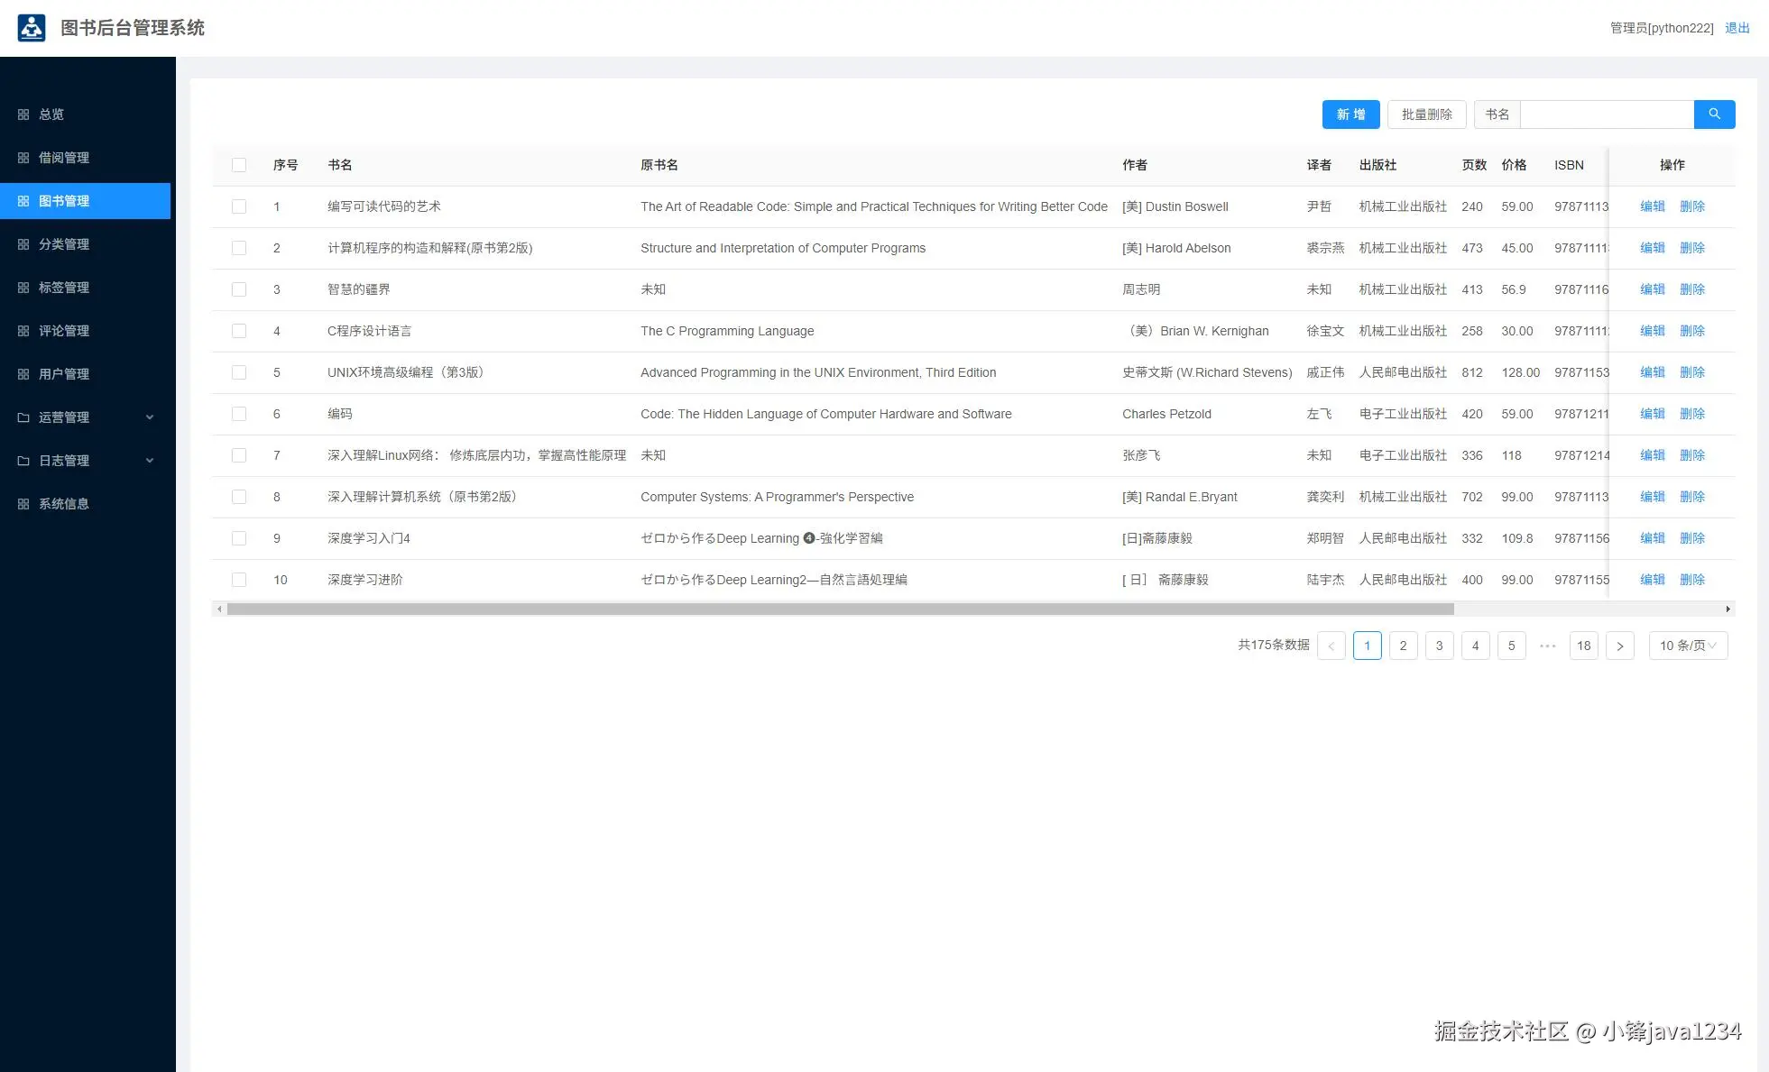The image size is (1769, 1072).
Task: Select checkbox for 编码 book row
Action: point(239,414)
